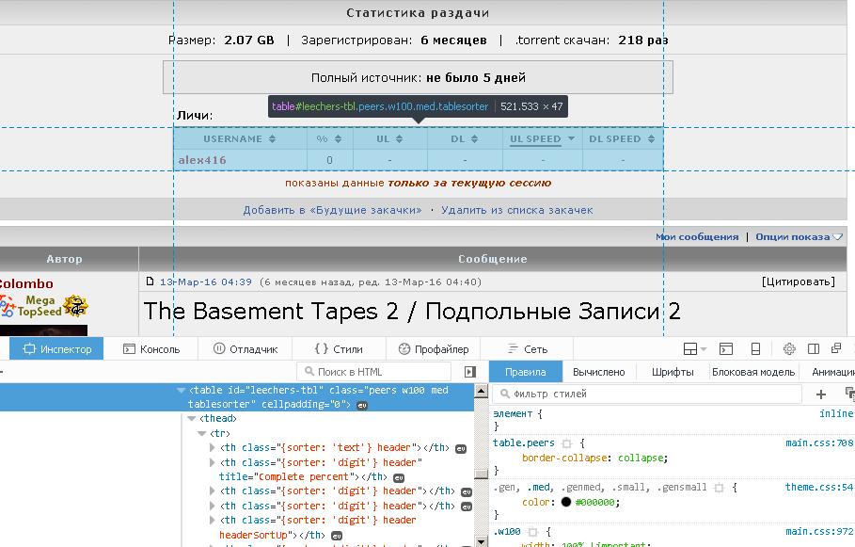Toggle the table.peers rule highlighter icon
855x547 pixels.
coord(566,443)
